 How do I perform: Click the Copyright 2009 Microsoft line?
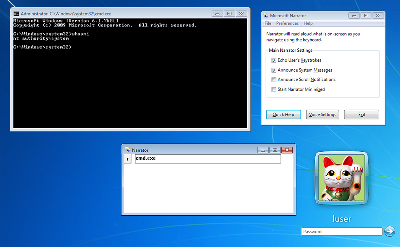pyautogui.click(x=105, y=25)
